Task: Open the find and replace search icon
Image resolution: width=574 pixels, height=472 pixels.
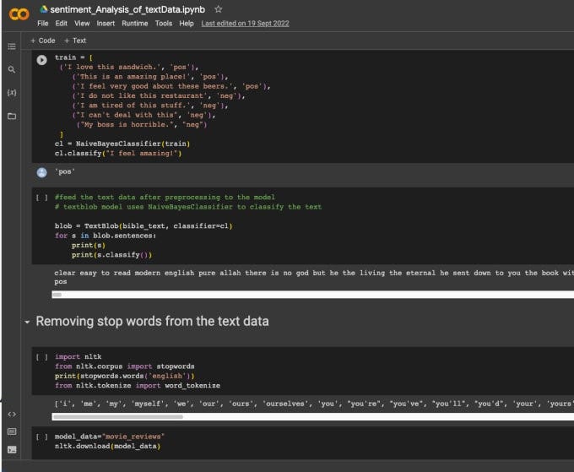Action: point(12,69)
